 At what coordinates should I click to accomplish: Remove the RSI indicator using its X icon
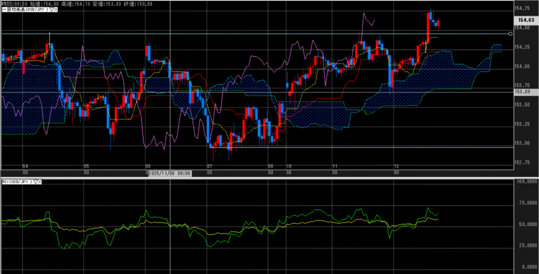click(40, 181)
